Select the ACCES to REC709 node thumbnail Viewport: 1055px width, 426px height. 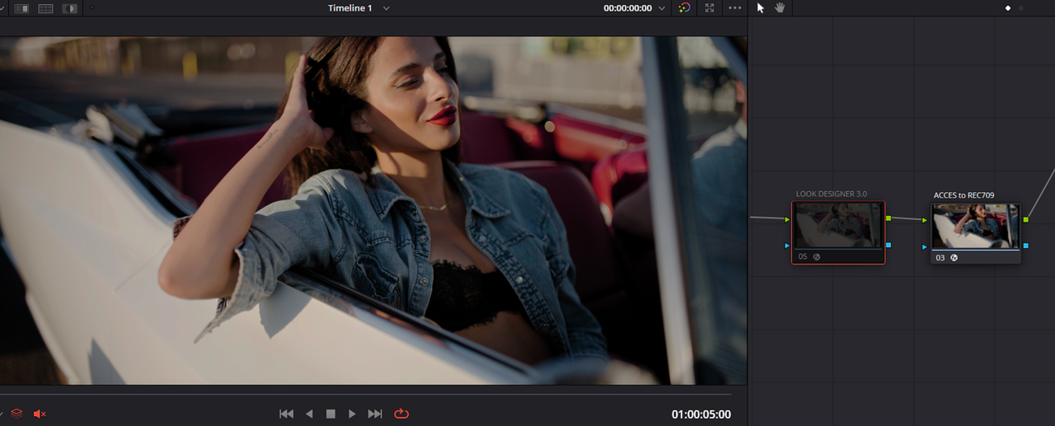[x=977, y=226]
